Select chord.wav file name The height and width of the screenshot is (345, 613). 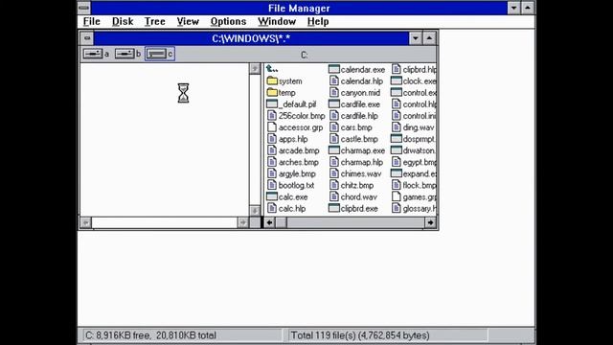pos(359,196)
